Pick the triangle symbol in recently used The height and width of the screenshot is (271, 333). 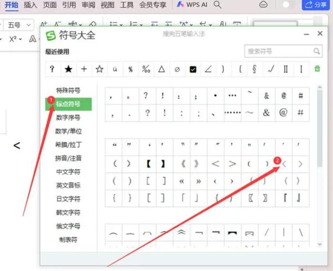pos(161,69)
